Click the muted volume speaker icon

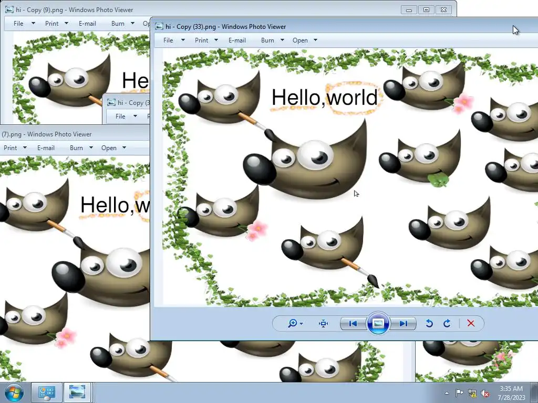tap(485, 394)
